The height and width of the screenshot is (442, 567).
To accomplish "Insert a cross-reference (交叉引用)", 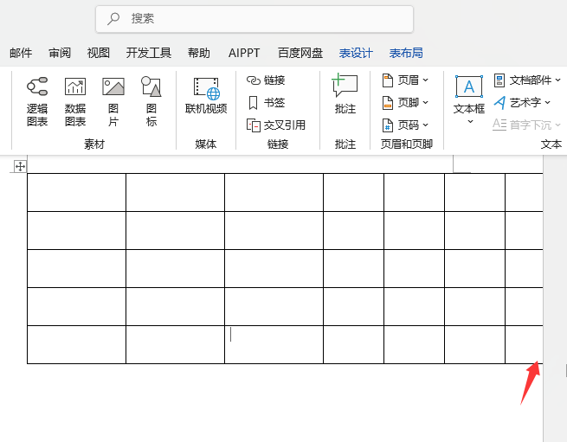I will (x=276, y=125).
